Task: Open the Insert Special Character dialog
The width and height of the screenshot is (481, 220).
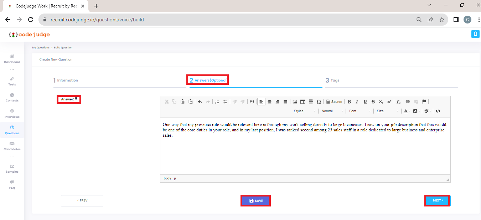Action: click(318, 101)
